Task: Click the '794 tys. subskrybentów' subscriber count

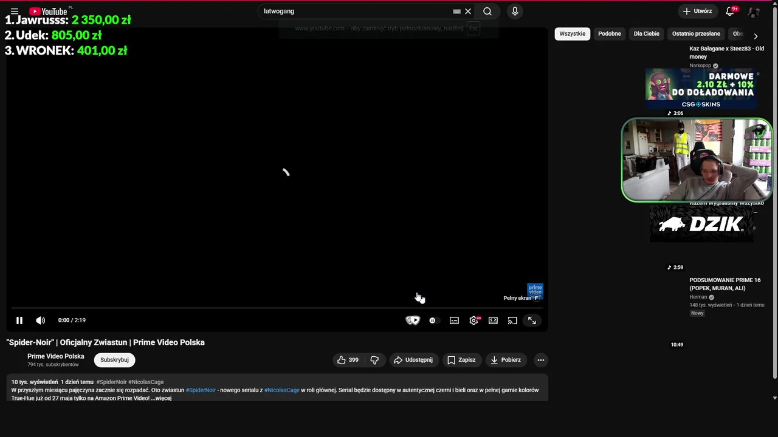Action: click(53, 365)
